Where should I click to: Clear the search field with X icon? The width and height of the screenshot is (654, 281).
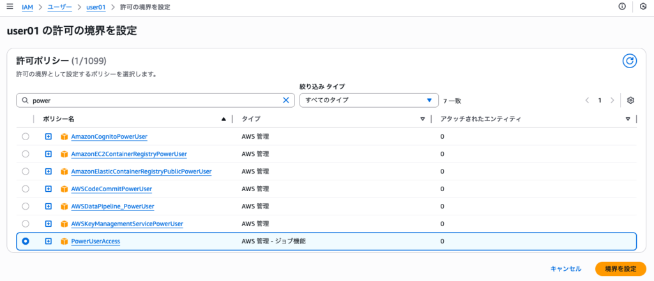[x=286, y=100]
